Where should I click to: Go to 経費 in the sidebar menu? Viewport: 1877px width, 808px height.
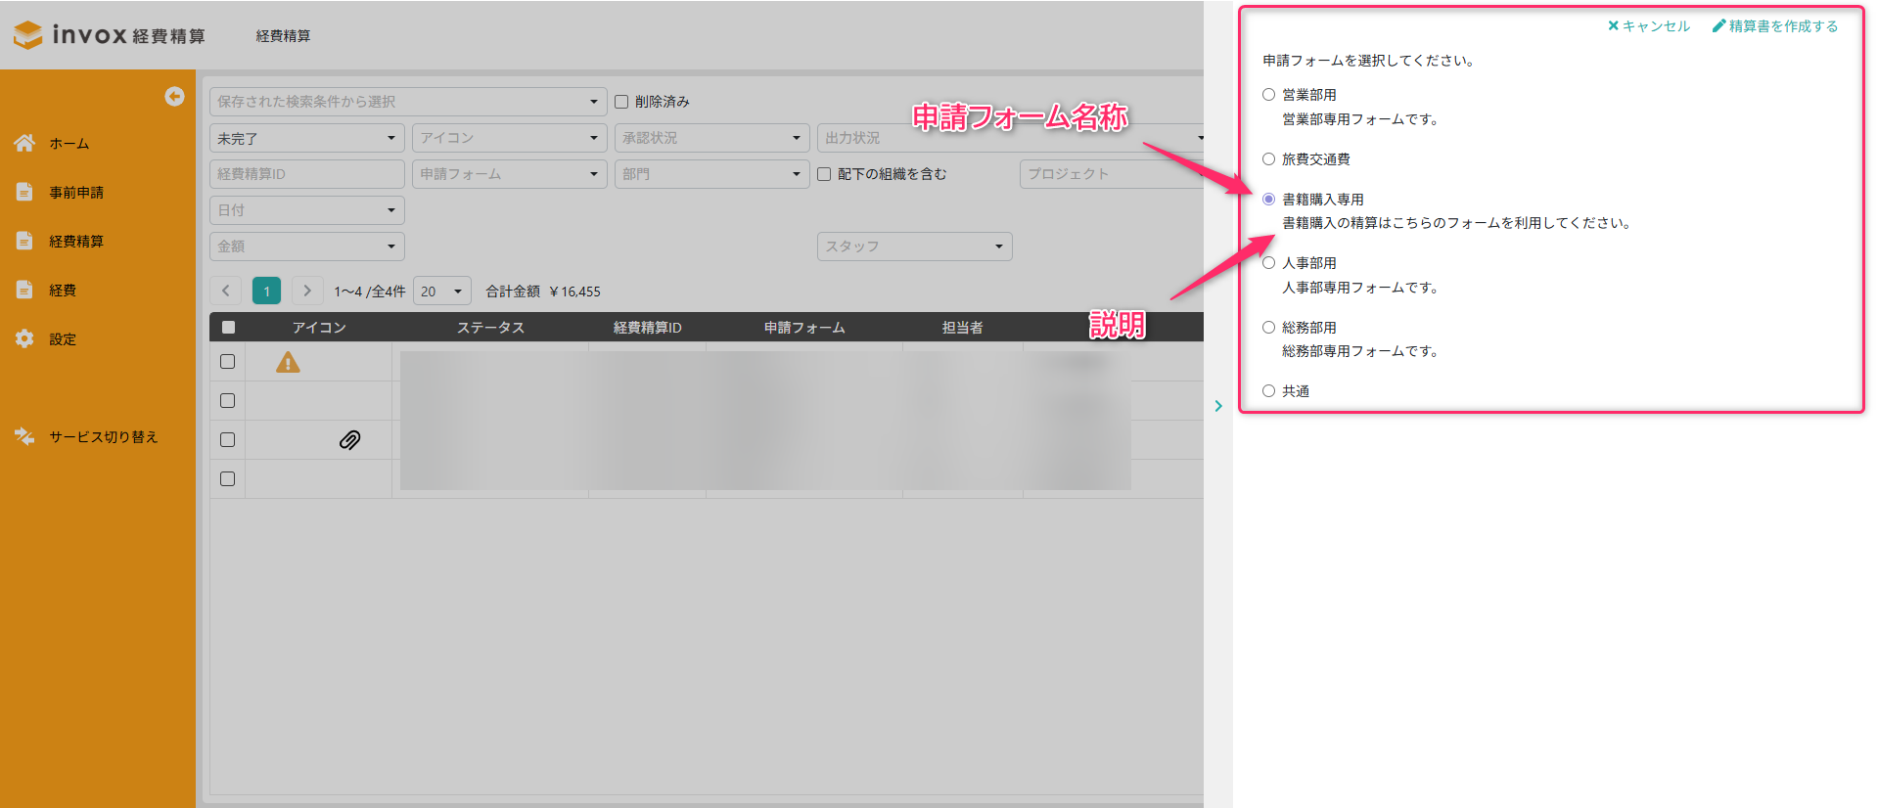[63, 291]
